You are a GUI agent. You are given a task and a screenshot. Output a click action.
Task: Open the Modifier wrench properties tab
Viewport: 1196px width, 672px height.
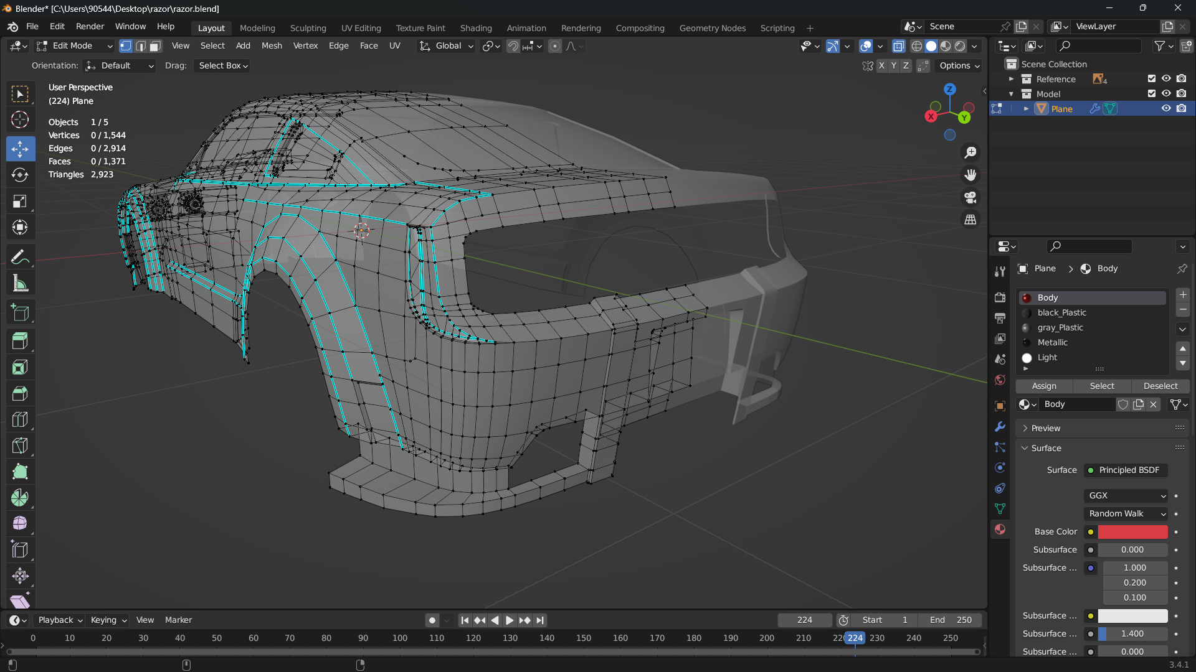(x=1000, y=427)
